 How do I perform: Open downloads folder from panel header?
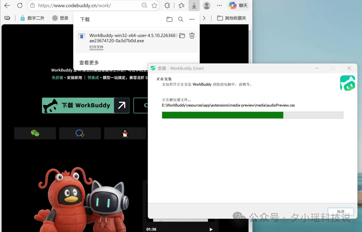tap(169, 19)
